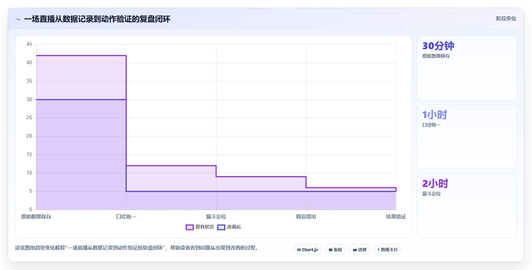Open the 1小时 口径统一 card
The height and width of the screenshot is (270, 532).
click(467, 137)
